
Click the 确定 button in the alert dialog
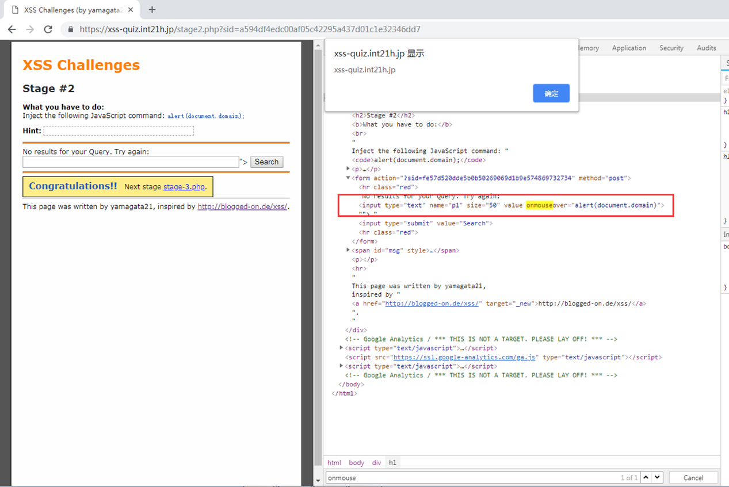pos(551,93)
